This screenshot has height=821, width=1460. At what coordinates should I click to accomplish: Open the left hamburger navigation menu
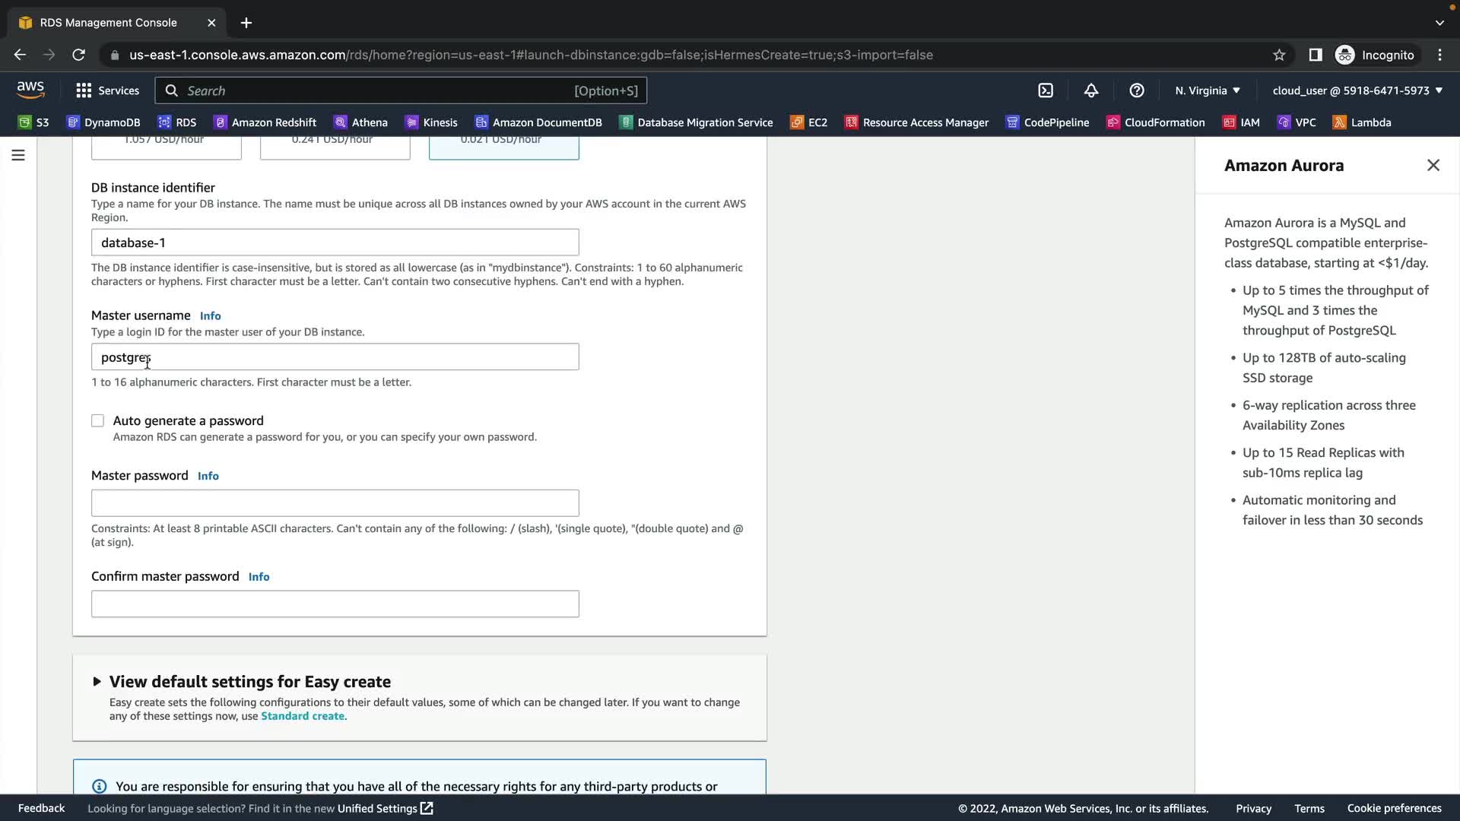click(x=18, y=155)
